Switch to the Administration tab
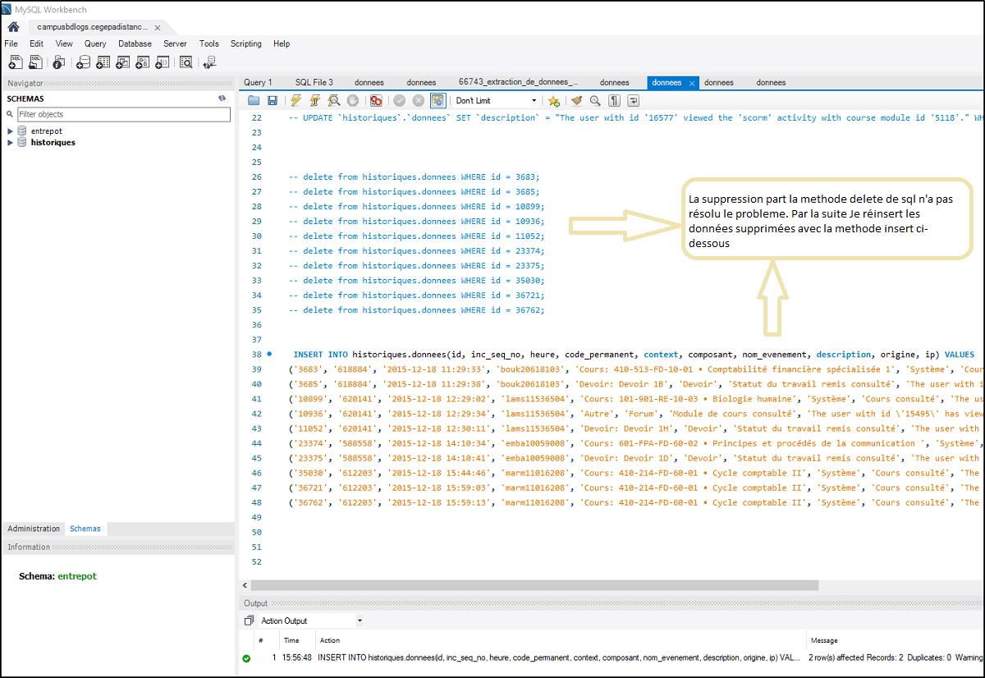Image resolution: width=985 pixels, height=678 pixels. point(34,529)
